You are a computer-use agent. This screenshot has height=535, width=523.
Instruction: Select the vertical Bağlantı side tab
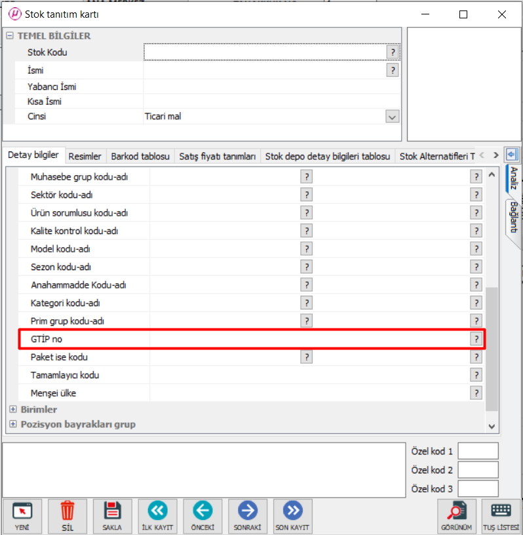(514, 216)
